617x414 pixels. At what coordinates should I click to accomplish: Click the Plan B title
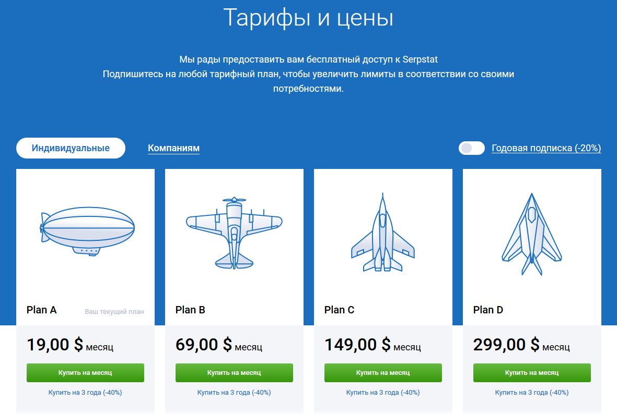(191, 310)
